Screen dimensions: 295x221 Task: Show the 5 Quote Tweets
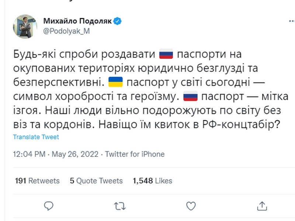96,181
